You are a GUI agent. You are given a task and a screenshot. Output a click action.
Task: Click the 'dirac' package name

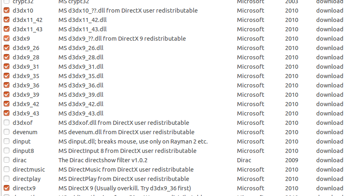20,160
